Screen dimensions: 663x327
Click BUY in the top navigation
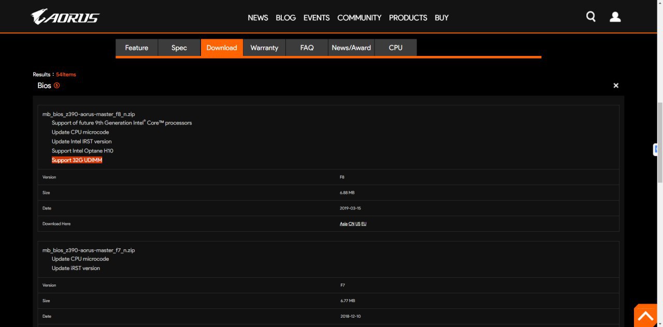[x=442, y=18]
